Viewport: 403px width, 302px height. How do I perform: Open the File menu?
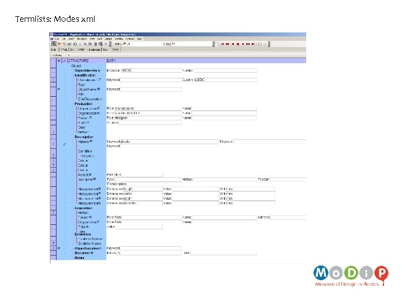click(x=57, y=39)
